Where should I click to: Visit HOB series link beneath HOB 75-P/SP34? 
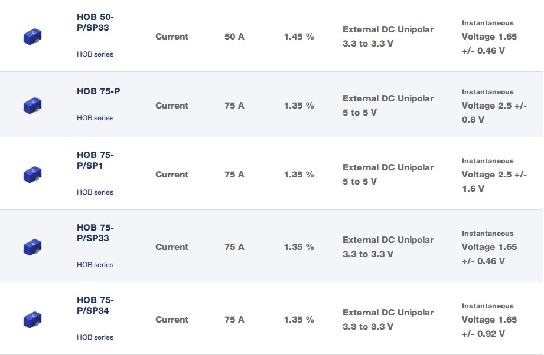coord(95,337)
